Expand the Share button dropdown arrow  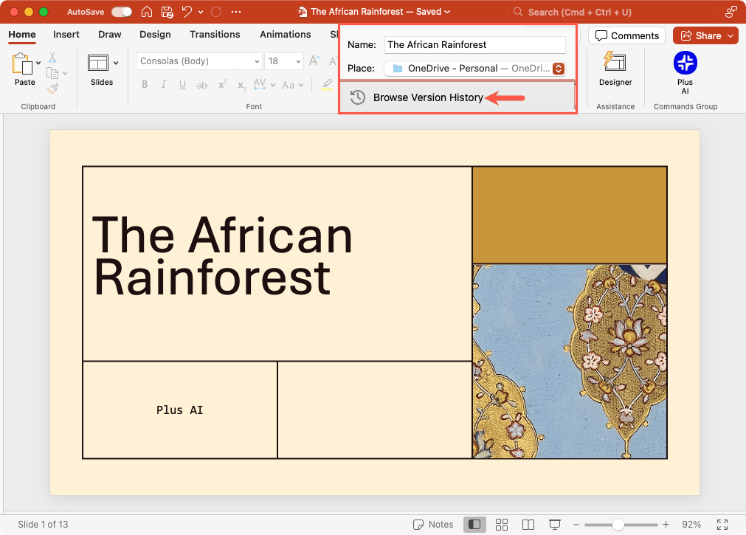click(731, 35)
